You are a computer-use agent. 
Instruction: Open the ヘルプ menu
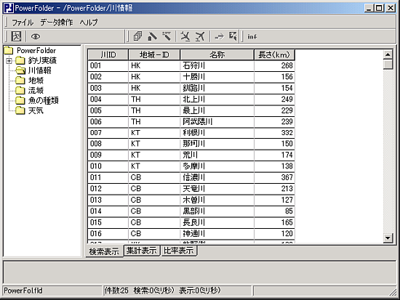pyautogui.click(x=89, y=23)
